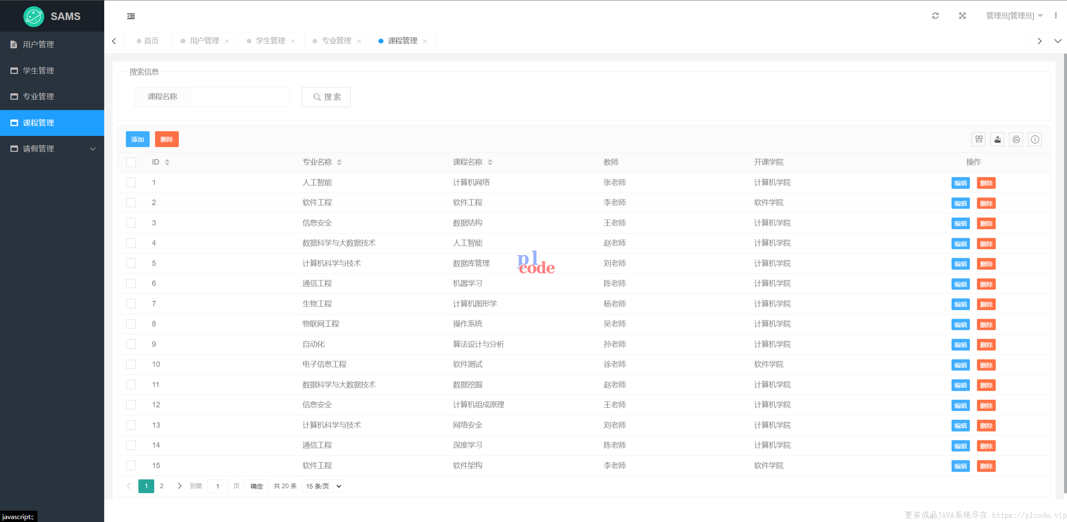Click the table info icon
Viewport: 1067px width, 522px height.
coord(1035,139)
